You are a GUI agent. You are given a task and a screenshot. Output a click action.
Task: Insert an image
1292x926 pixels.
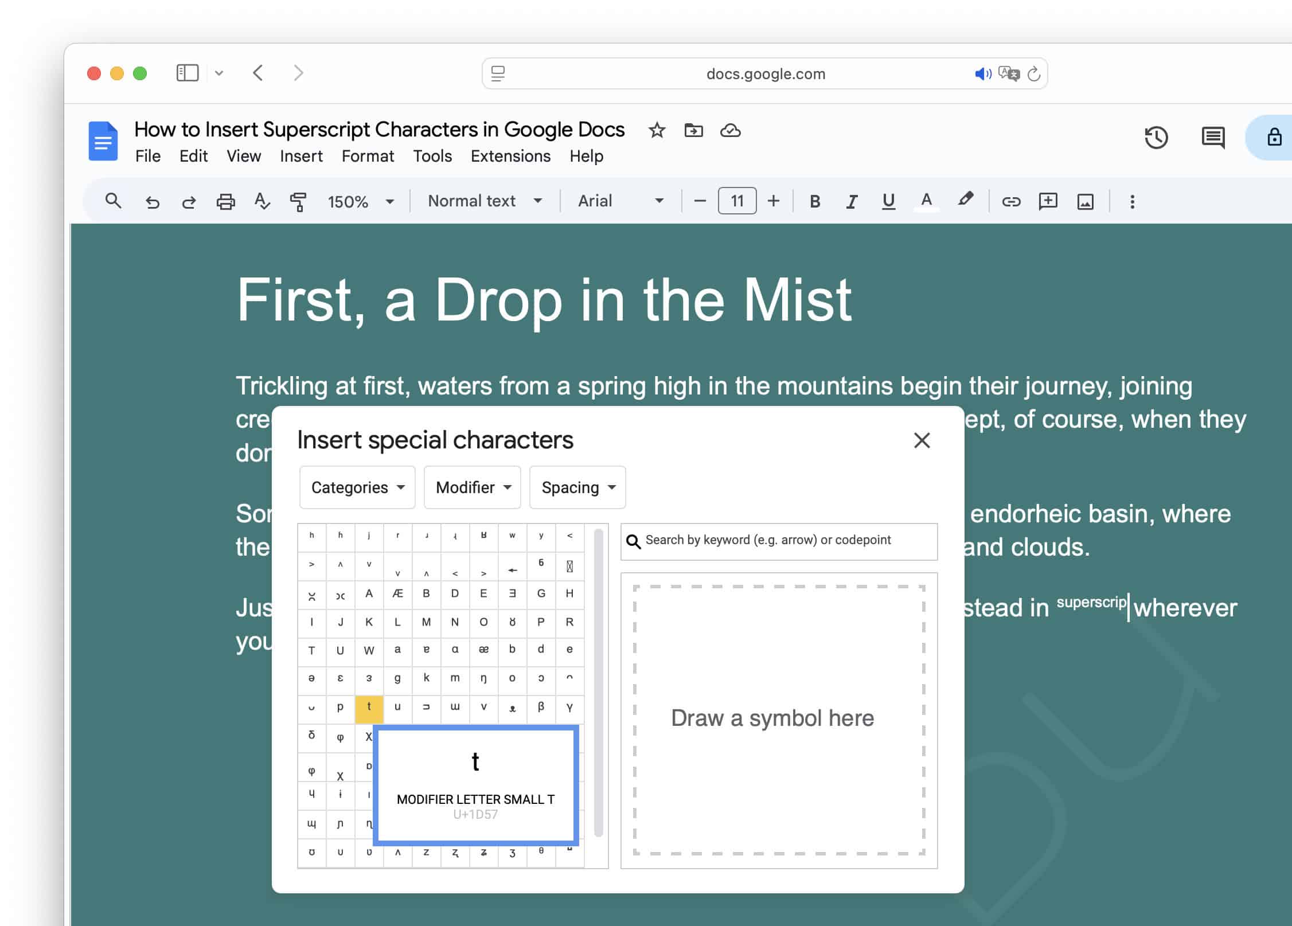pyautogui.click(x=1086, y=201)
